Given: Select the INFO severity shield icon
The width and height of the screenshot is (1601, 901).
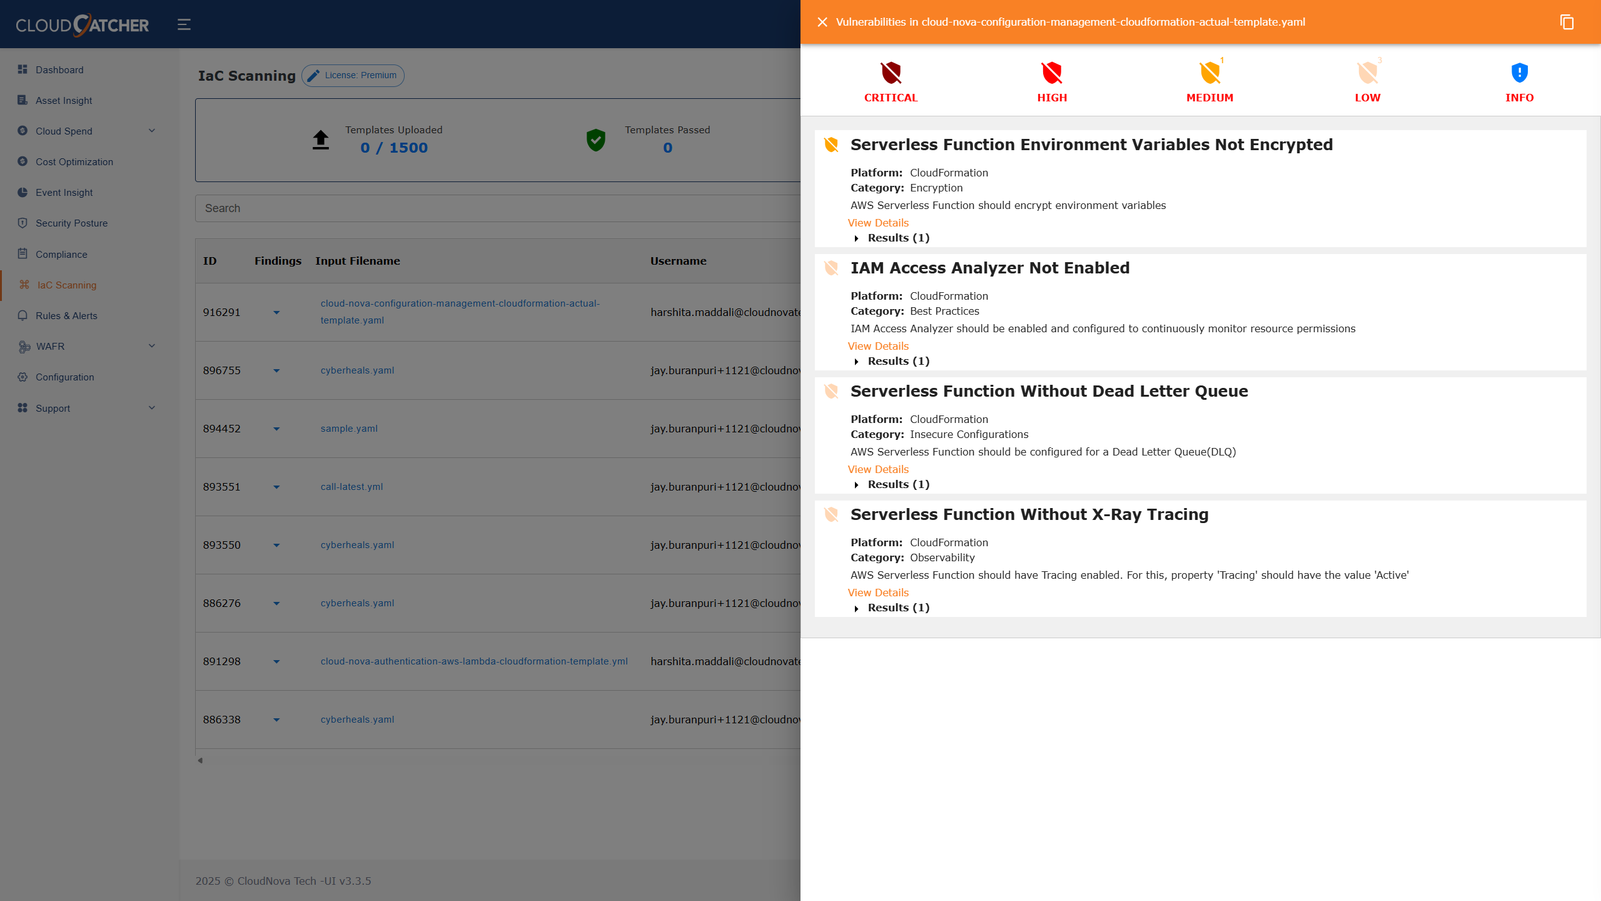Looking at the screenshot, I should pos(1519,73).
